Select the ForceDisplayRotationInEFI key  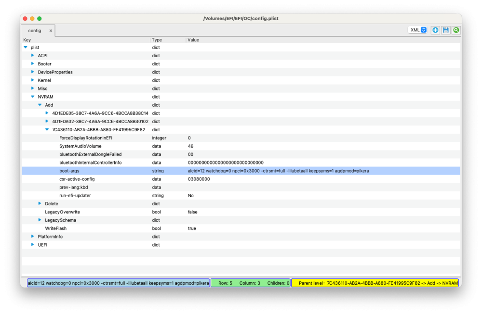click(86, 138)
